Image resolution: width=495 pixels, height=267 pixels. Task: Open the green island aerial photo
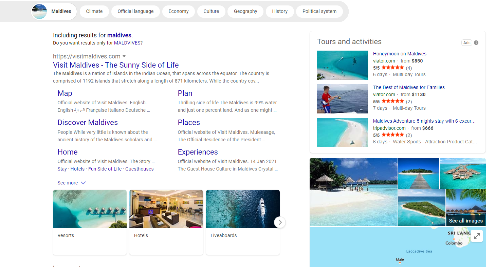coord(421,208)
